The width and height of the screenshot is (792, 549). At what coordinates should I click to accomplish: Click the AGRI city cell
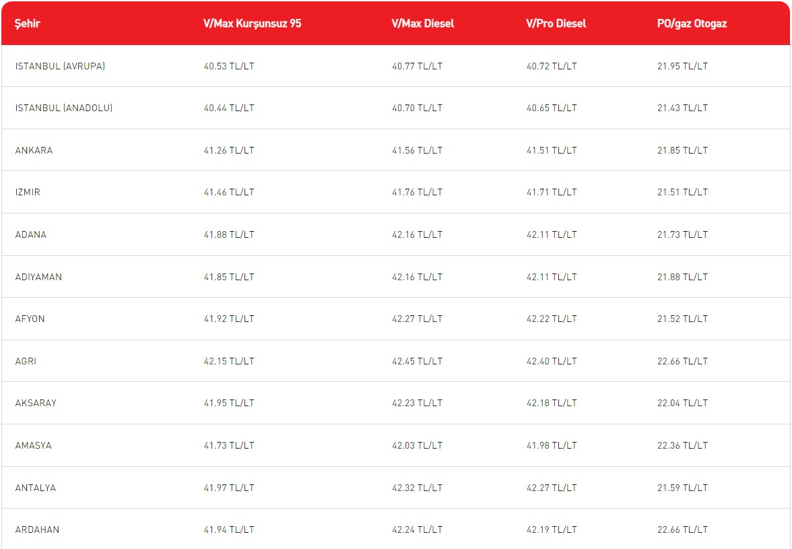26,362
